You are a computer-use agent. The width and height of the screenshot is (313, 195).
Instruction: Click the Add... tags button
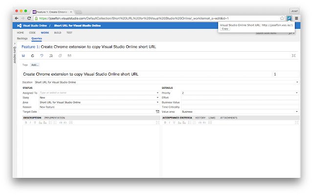(x=35, y=65)
